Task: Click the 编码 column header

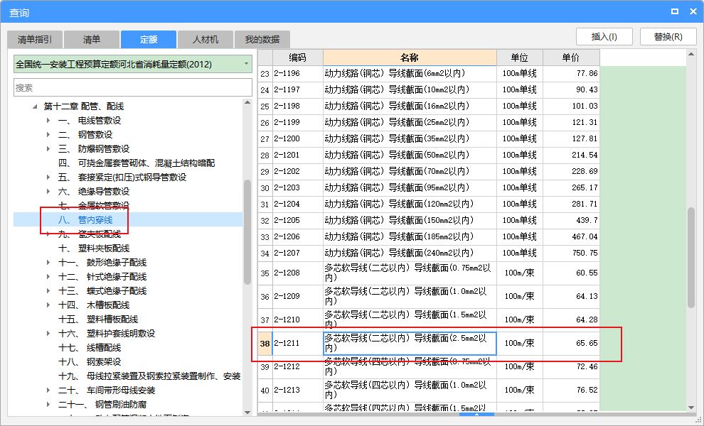Action: pyautogui.click(x=297, y=58)
